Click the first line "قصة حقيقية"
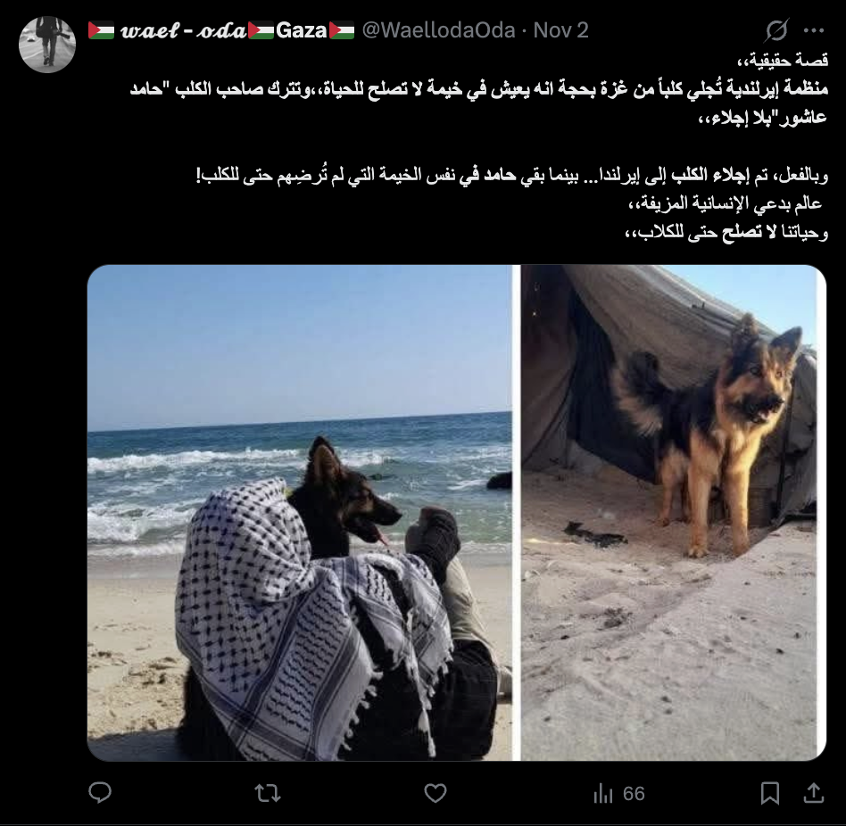The height and width of the screenshot is (826, 846). point(783,61)
